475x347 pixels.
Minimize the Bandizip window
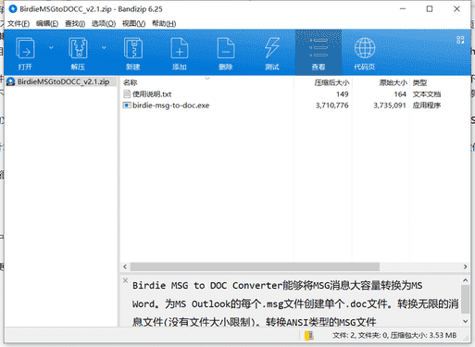[x=403, y=9]
